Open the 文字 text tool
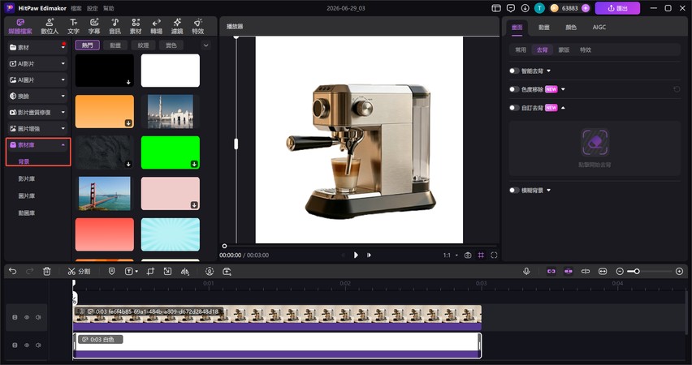This screenshot has height=365, width=692. click(x=73, y=26)
